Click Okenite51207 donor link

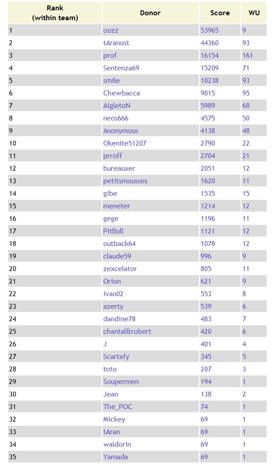pos(125,143)
